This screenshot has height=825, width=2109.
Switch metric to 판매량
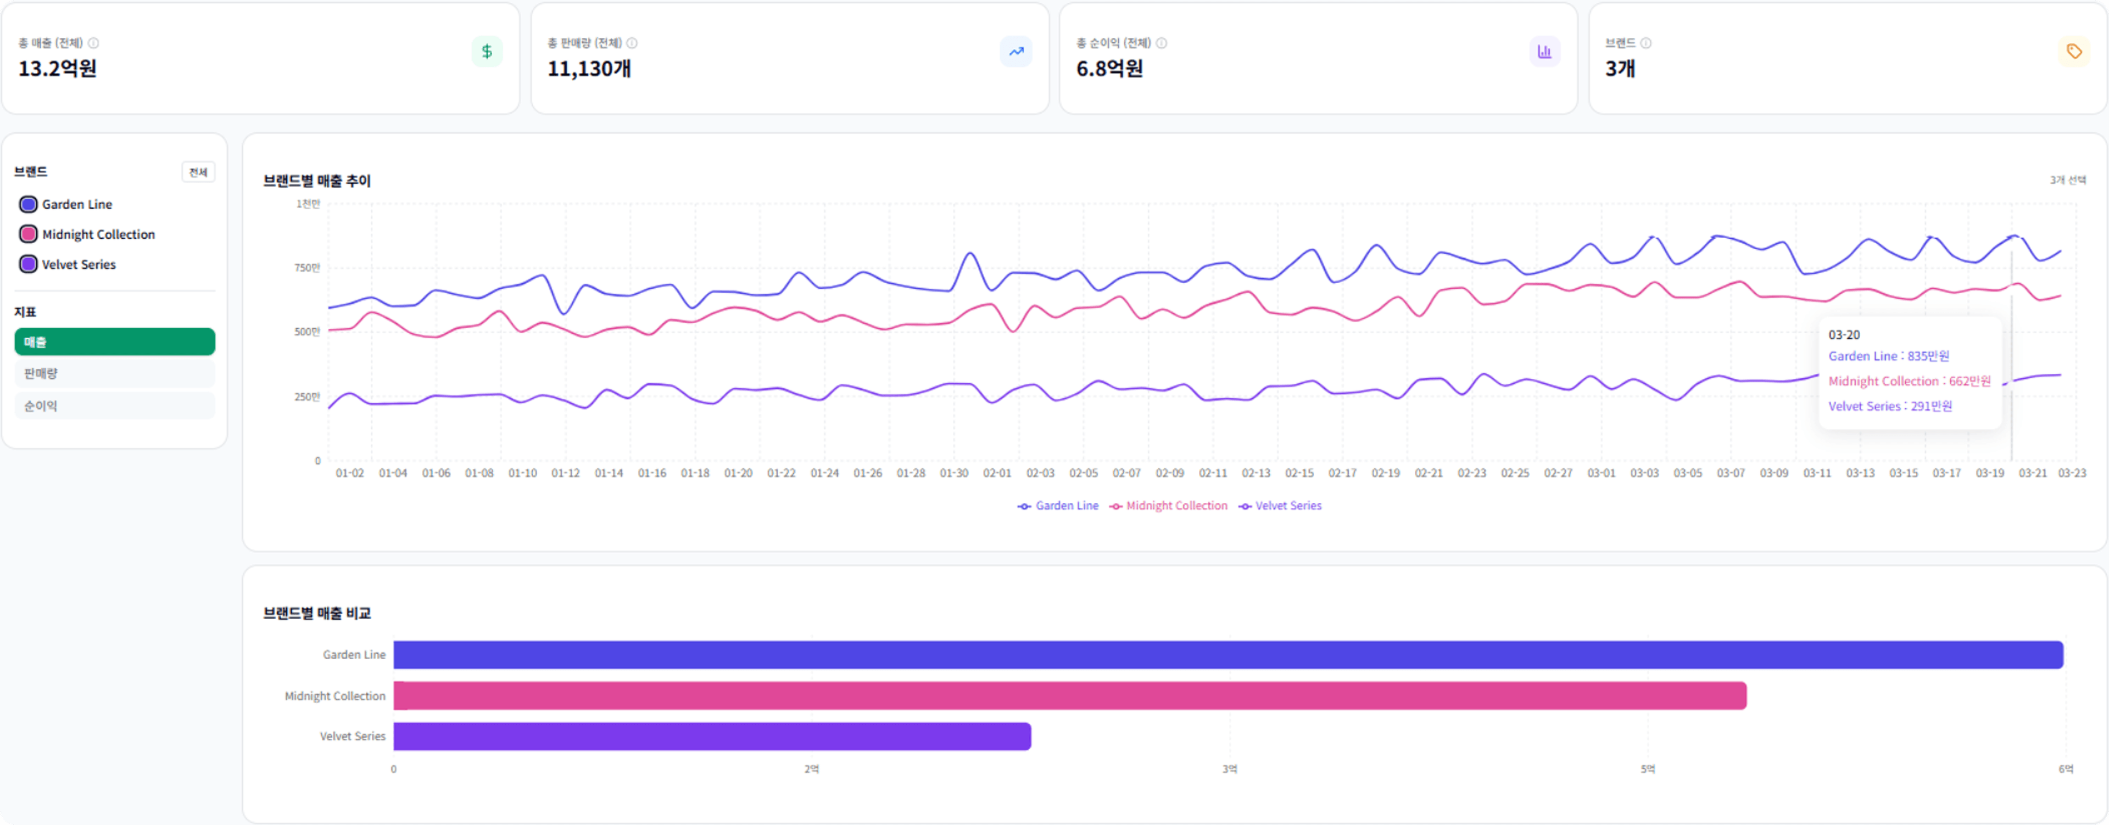(x=115, y=373)
